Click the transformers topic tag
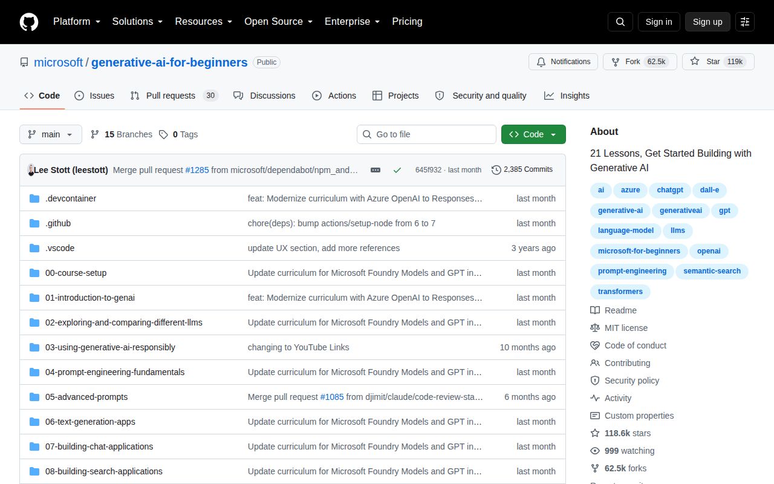This screenshot has width=774, height=484. [620, 292]
